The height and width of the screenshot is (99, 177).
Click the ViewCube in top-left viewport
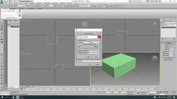point(85,24)
